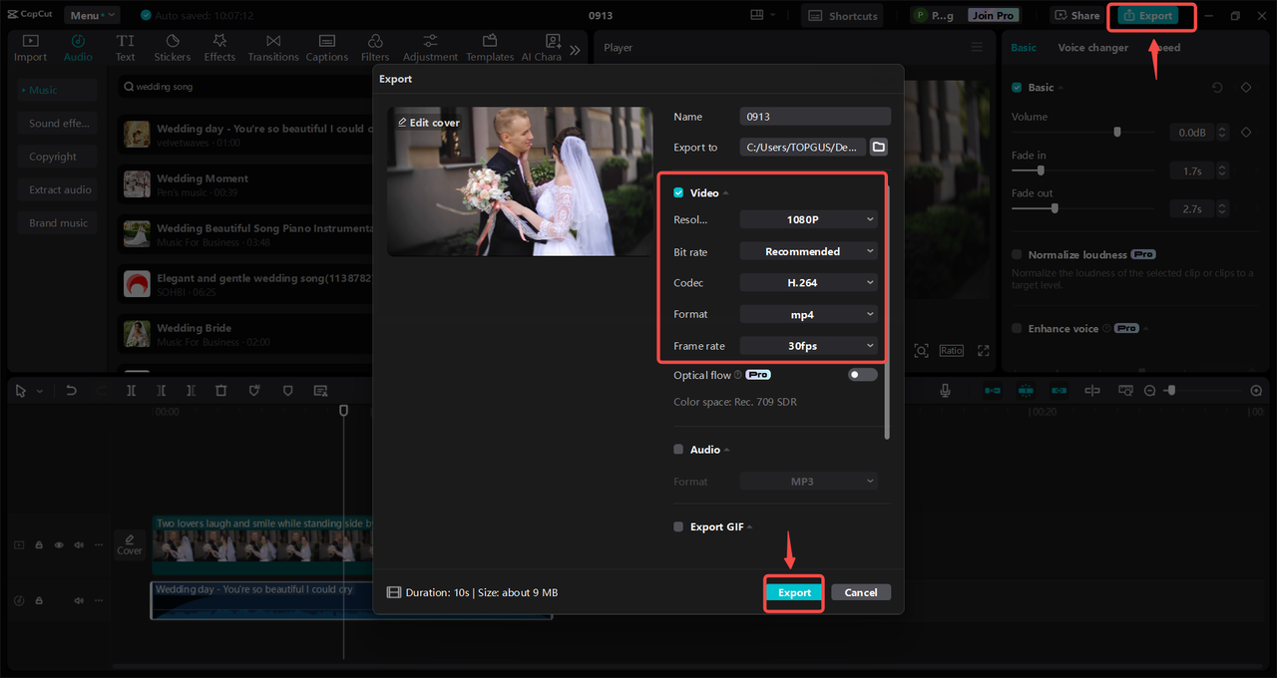Click the Fade in slider handle
This screenshot has height=678, width=1277.
point(1042,170)
